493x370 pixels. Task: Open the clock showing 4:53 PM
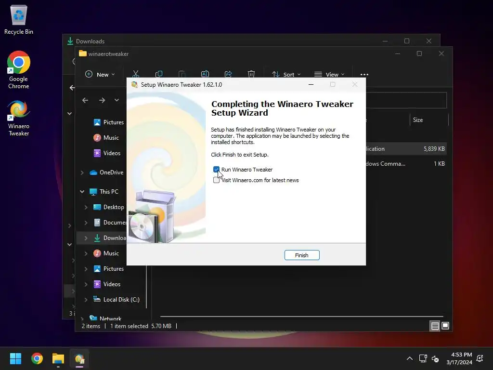click(x=459, y=358)
